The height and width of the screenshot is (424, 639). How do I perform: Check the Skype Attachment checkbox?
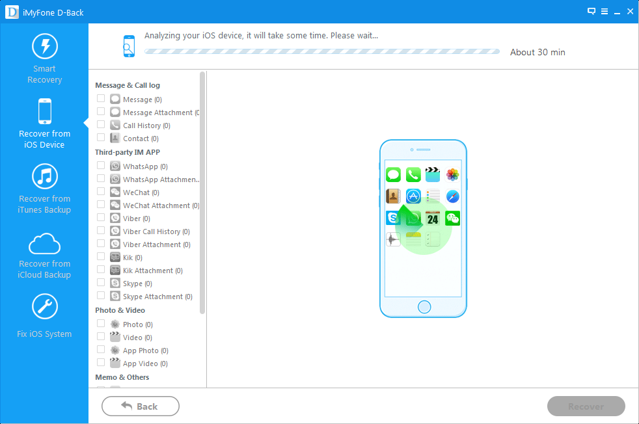101,296
